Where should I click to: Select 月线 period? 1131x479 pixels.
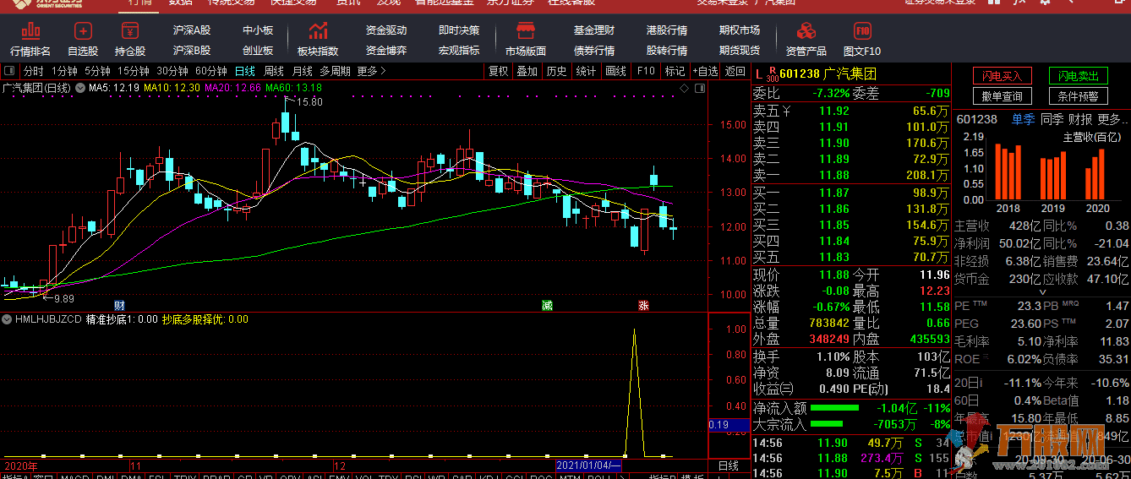pos(303,71)
